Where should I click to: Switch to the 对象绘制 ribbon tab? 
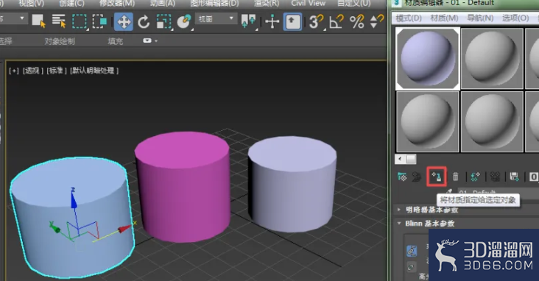pyautogui.click(x=60, y=41)
